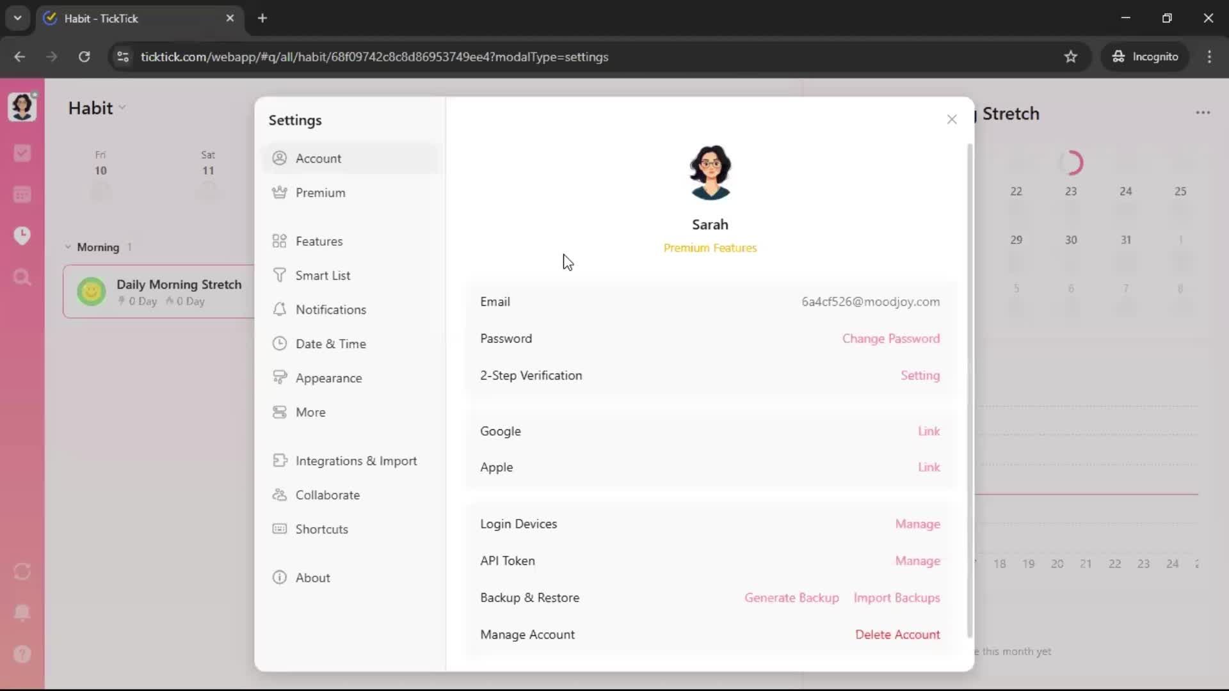The image size is (1229, 691).
Task: Click the Smart List filter icon
Action: 280,275
